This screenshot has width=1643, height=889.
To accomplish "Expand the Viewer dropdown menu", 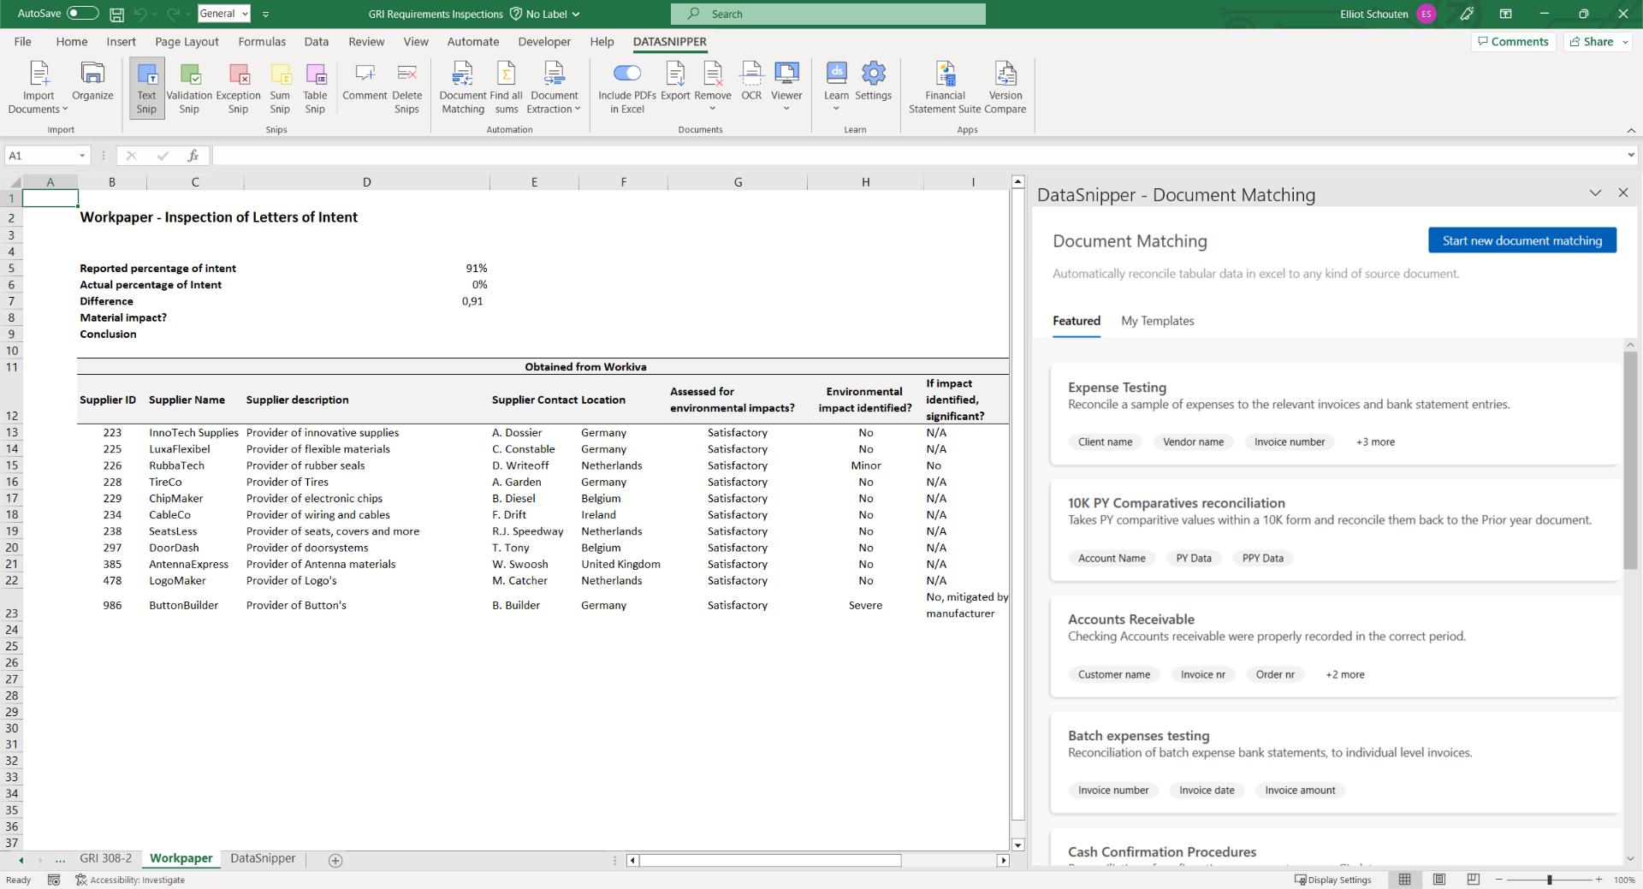I will pos(786,87).
